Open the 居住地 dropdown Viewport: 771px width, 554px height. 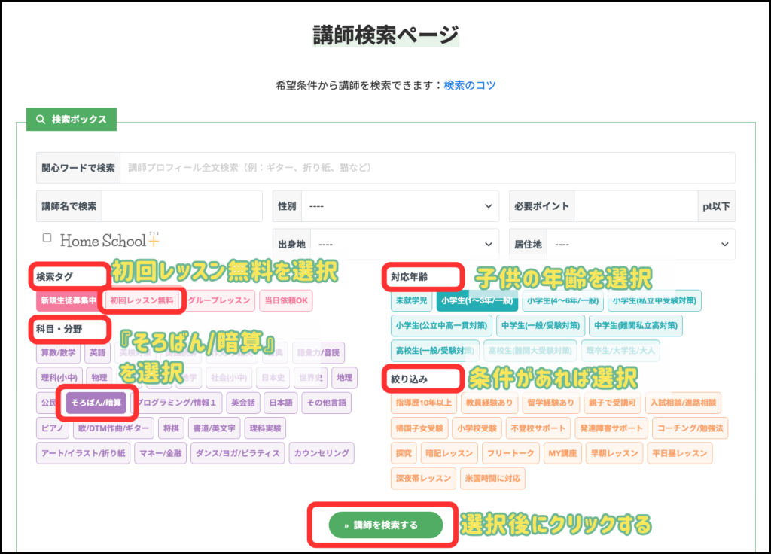point(641,245)
